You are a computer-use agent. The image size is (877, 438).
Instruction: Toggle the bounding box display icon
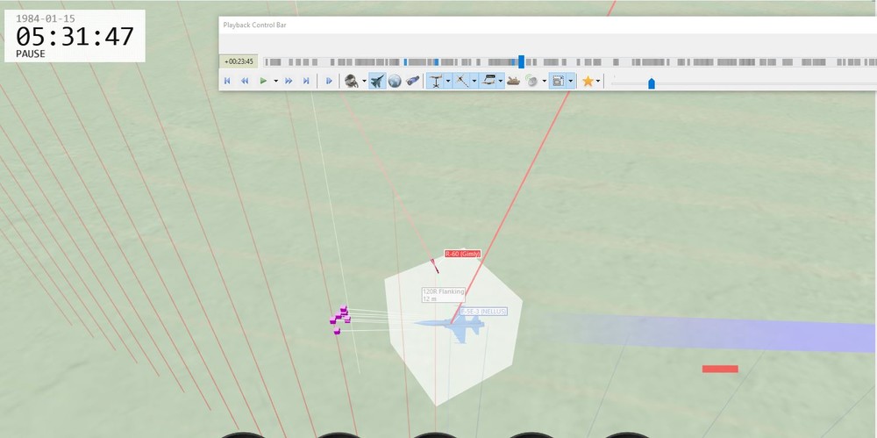point(558,82)
